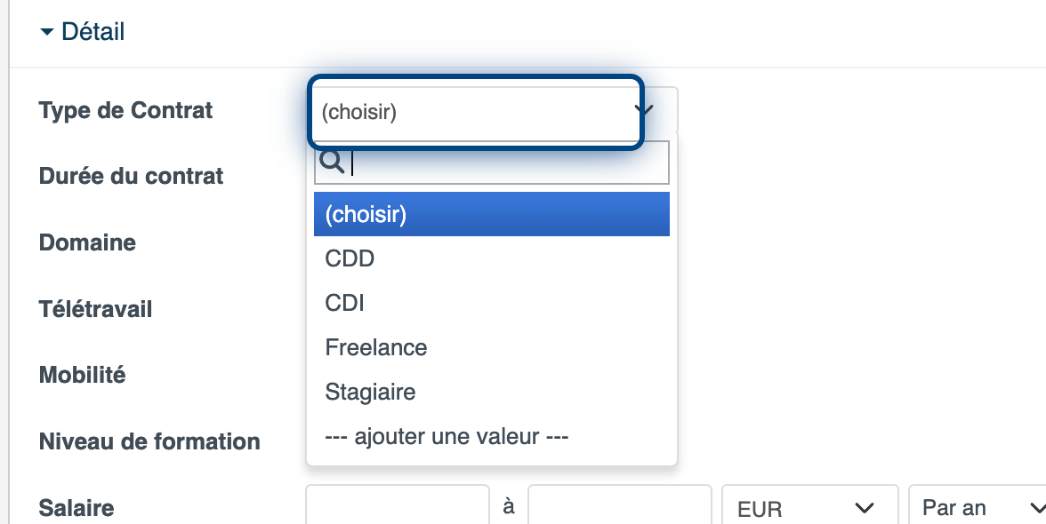Click the 'Type de Contrat' label
Screen dimensions: 1046x524
coord(126,110)
